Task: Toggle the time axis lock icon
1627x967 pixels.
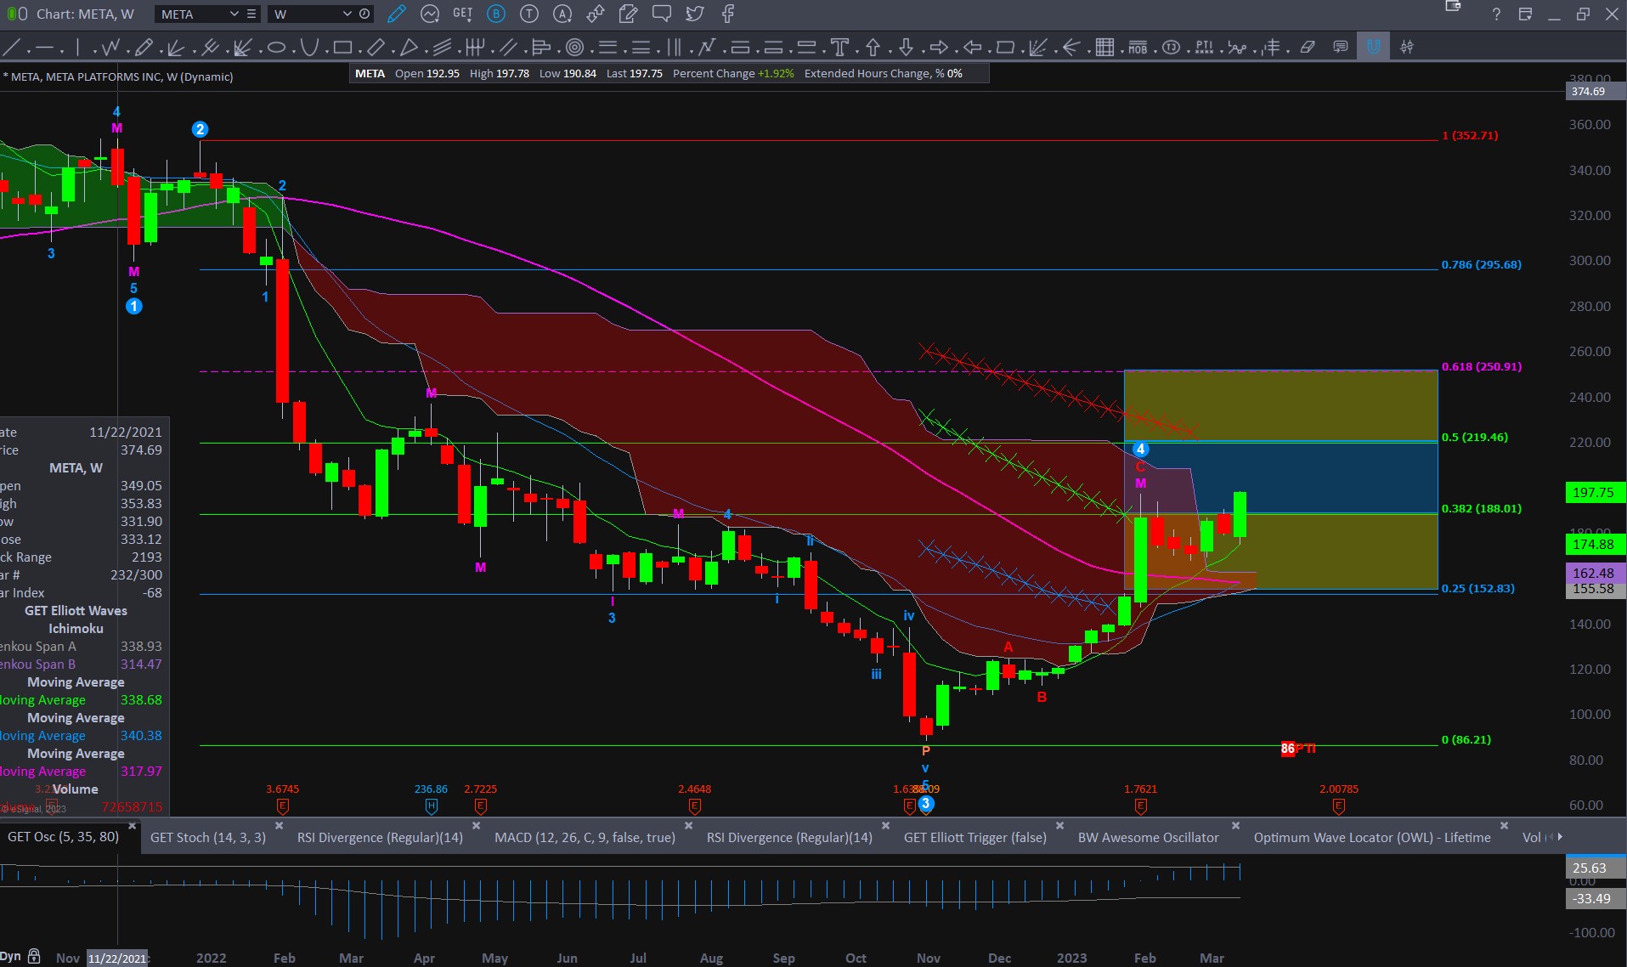Action: click(x=34, y=956)
